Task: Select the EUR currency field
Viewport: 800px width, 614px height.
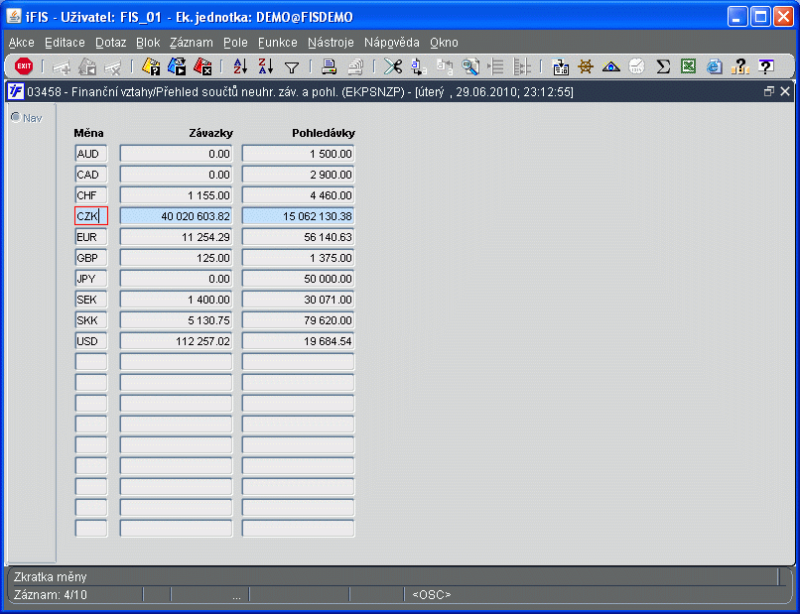Action: (x=91, y=237)
